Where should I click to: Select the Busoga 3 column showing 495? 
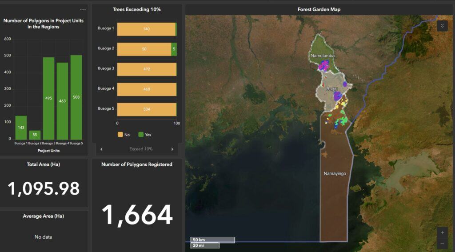tap(48, 98)
